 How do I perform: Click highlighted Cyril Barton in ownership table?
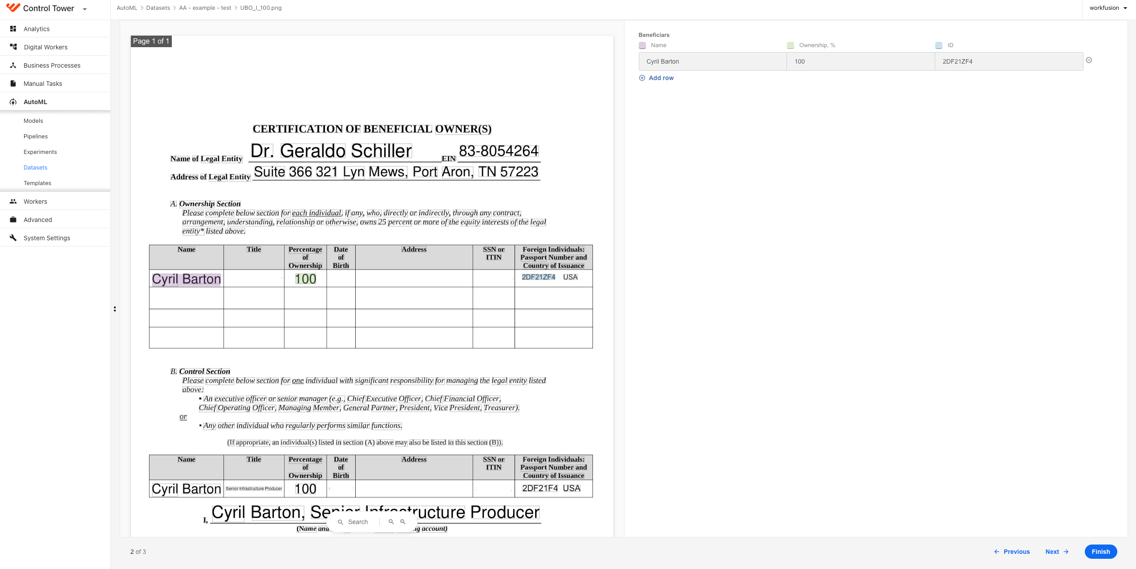pos(187,279)
